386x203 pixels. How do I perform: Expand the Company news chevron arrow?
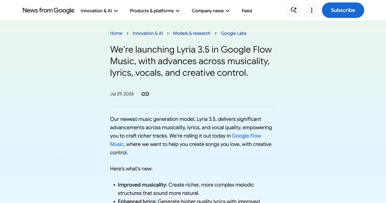click(x=227, y=11)
